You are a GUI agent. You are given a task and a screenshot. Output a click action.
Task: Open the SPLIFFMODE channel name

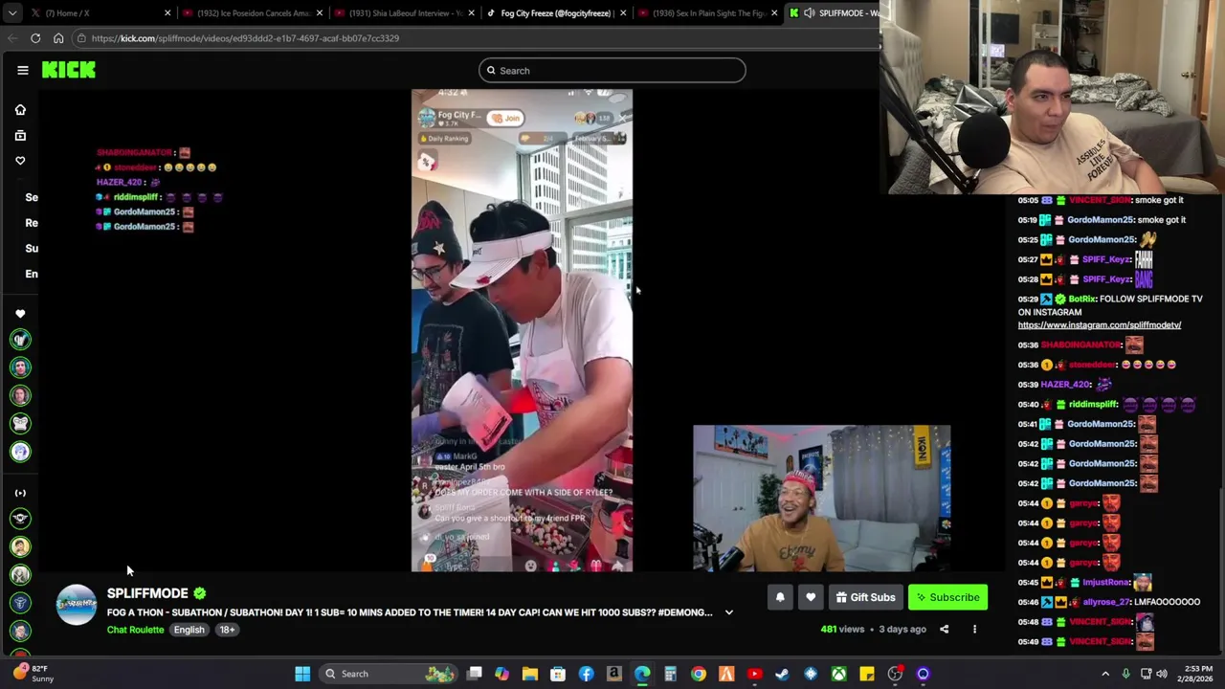147,593
